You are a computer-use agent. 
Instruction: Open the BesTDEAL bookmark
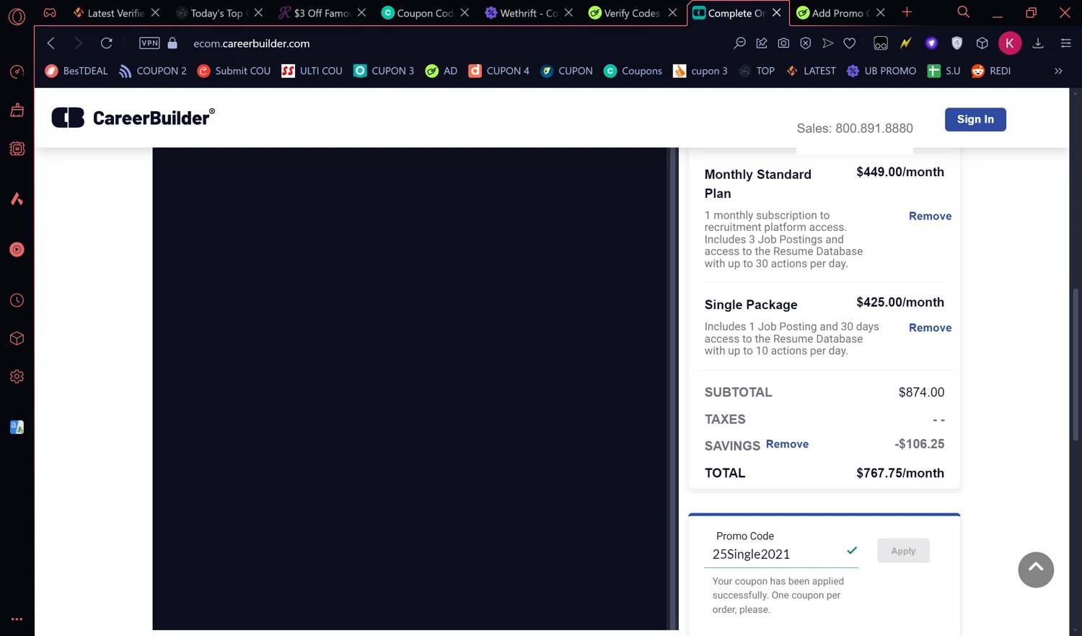tap(76, 71)
